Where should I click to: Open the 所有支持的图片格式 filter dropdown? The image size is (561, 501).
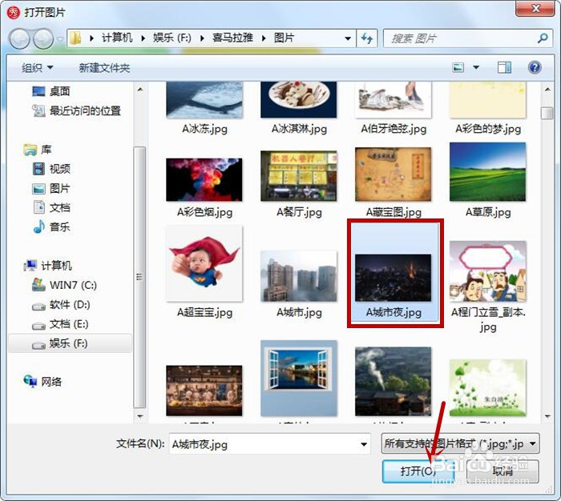[x=461, y=444]
